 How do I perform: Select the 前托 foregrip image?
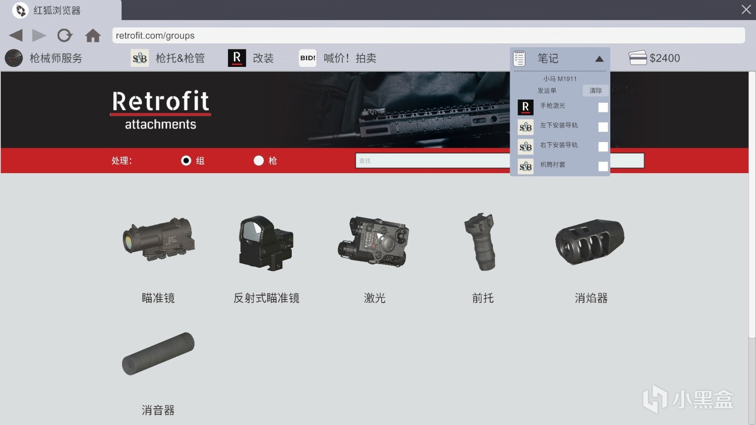480,242
